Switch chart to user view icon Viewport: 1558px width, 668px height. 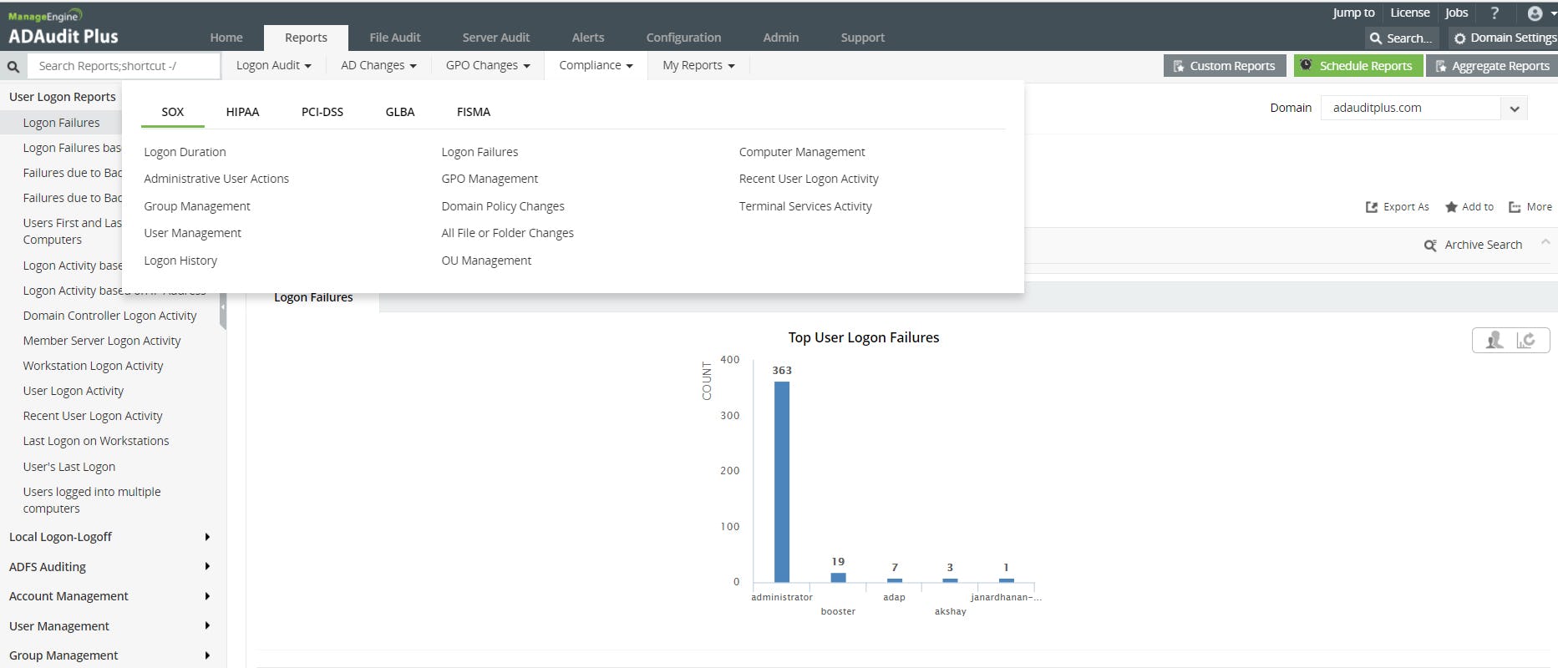1495,340
